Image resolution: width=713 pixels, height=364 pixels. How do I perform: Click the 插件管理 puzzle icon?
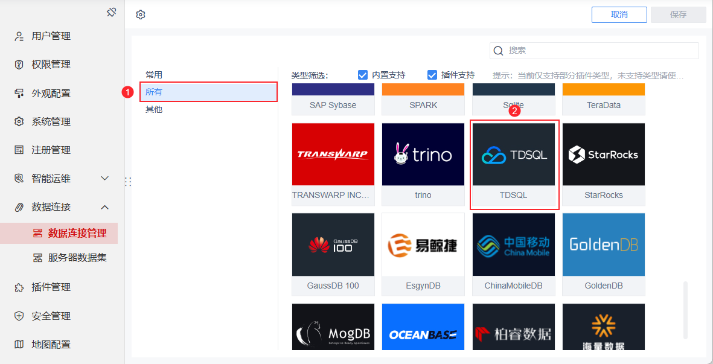(x=19, y=287)
